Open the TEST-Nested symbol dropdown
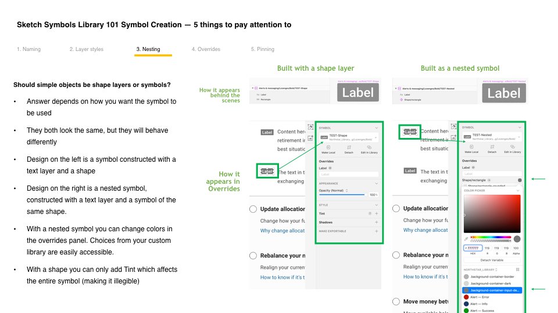This screenshot has height=313, width=558. 492,137
